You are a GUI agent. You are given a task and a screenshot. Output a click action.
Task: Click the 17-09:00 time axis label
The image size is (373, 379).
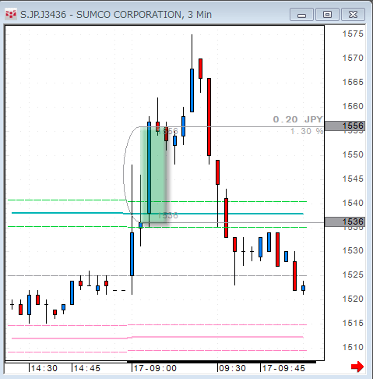point(155,368)
